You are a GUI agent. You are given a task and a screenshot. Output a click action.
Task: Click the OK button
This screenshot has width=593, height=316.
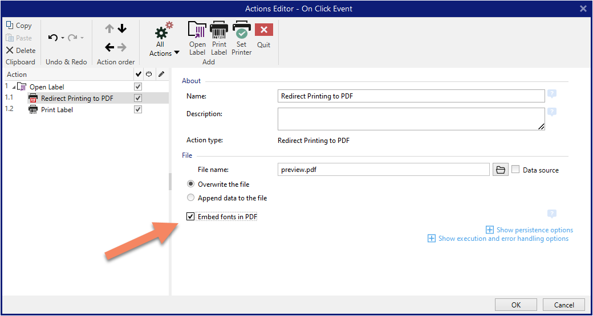pyautogui.click(x=516, y=305)
